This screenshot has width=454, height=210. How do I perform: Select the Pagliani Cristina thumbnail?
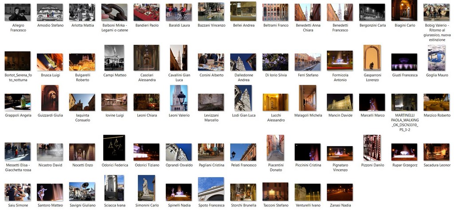point(211,152)
